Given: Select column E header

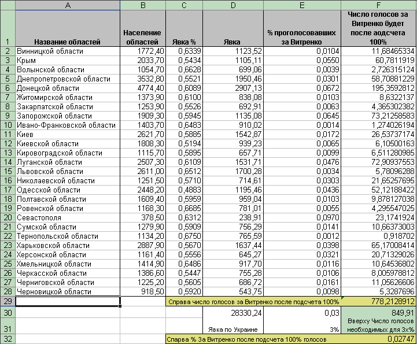Looking at the screenshot, I should coord(302,5).
